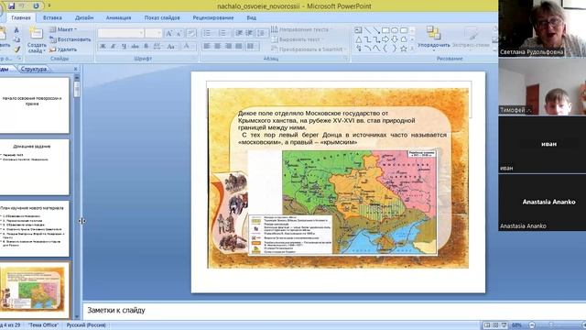Click the increase font size icon
The height and width of the screenshot is (330, 586).
point(168,33)
